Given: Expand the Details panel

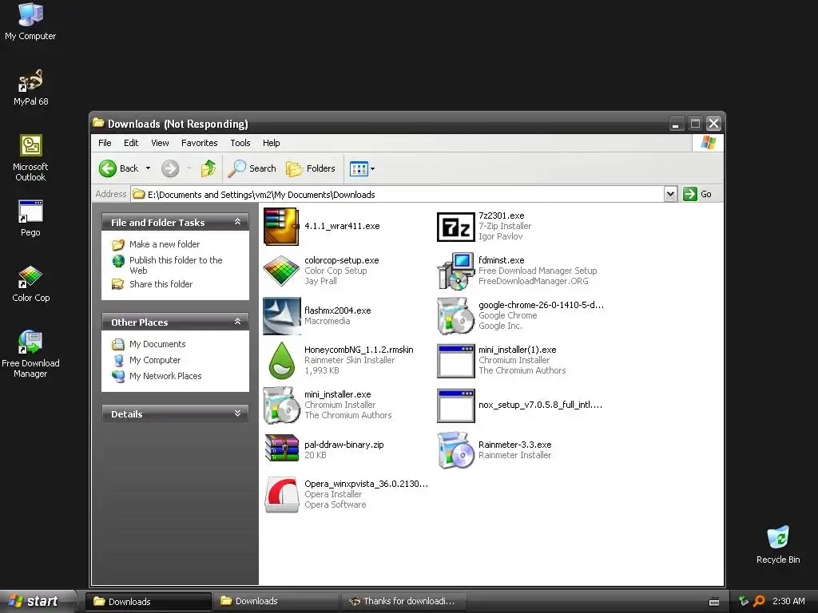Looking at the screenshot, I should point(237,413).
